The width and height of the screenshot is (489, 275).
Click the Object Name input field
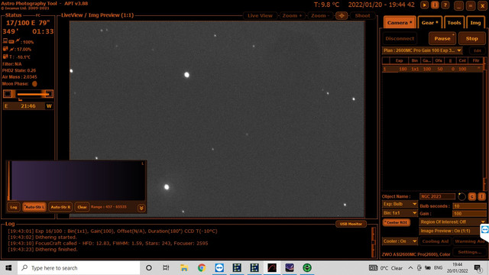(437, 196)
